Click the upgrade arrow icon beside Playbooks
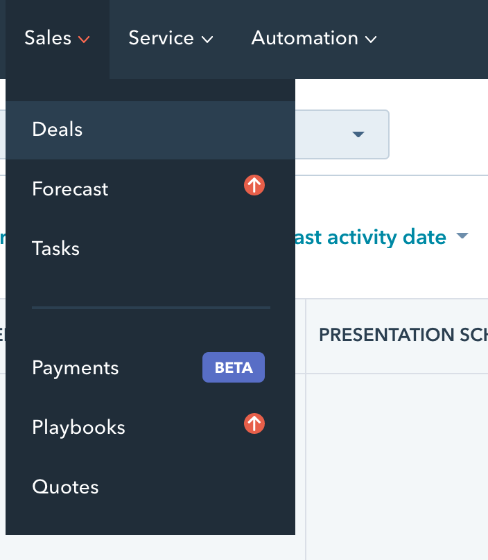488x560 pixels. (254, 423)
